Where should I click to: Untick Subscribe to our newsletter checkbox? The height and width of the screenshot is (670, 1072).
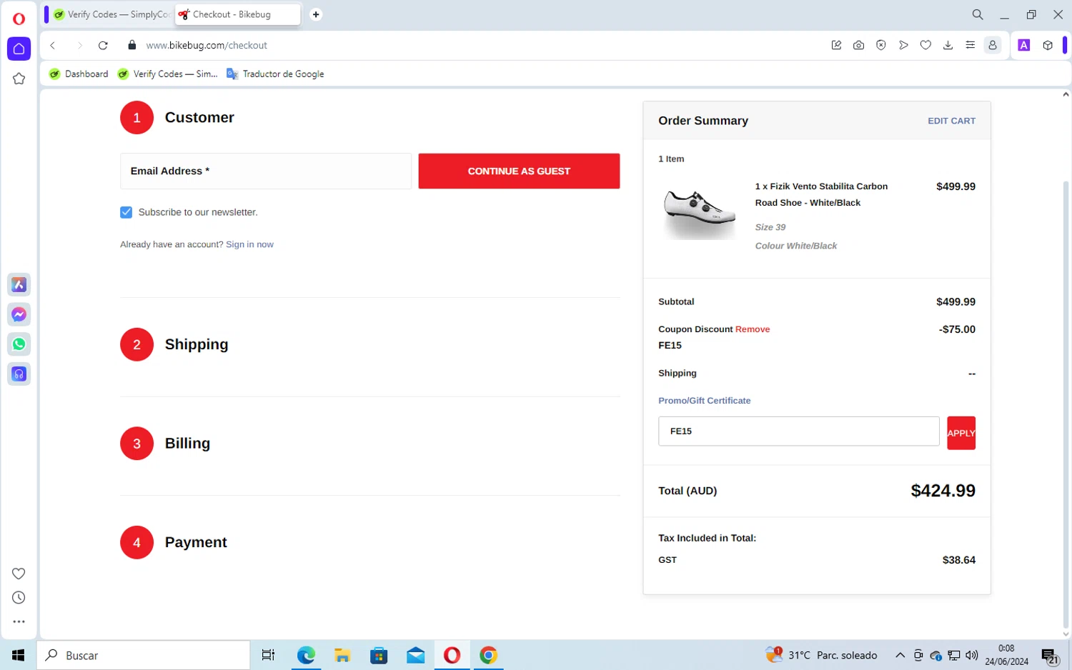click(x=126, y=212)
